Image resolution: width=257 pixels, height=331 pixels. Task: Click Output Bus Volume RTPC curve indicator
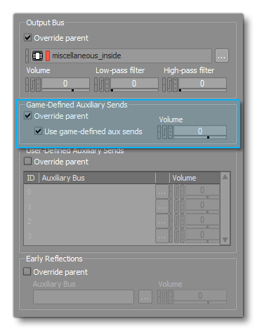pyautogui.click(x=32, y=84)
